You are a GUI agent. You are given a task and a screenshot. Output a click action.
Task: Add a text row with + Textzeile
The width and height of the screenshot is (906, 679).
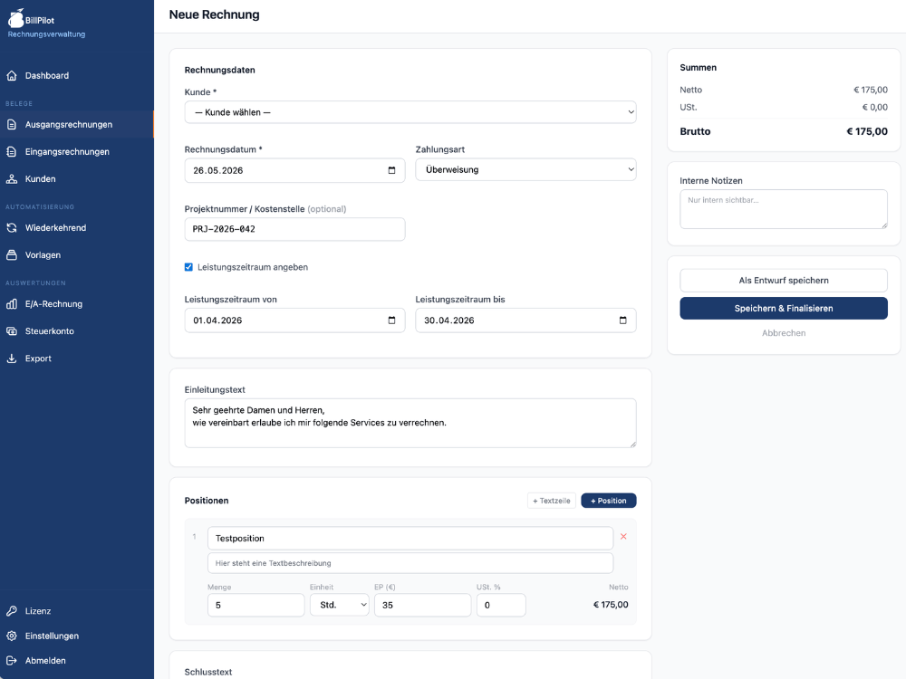pos(551,501)
